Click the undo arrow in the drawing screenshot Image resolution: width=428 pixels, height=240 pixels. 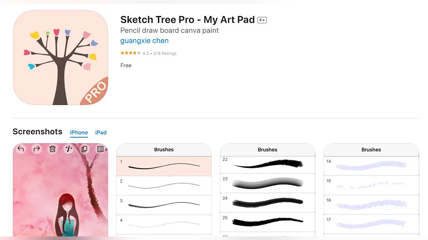[x=21, y=149]
